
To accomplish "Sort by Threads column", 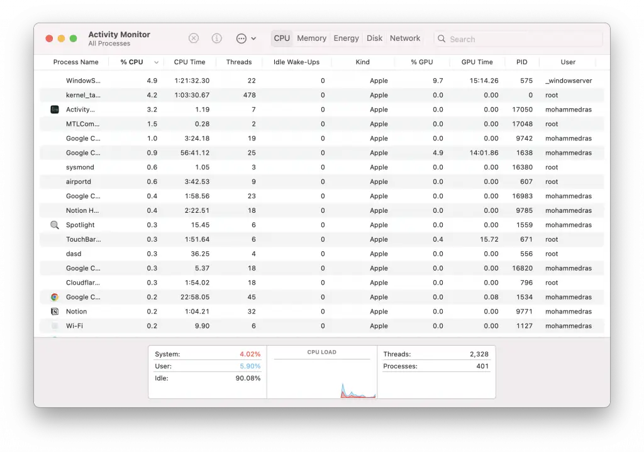I will click(238, 62).
